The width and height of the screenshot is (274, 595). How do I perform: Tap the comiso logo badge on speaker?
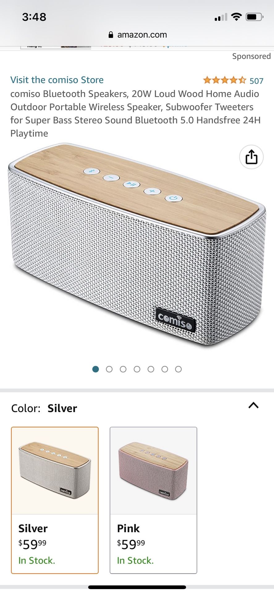click(175, 320)
